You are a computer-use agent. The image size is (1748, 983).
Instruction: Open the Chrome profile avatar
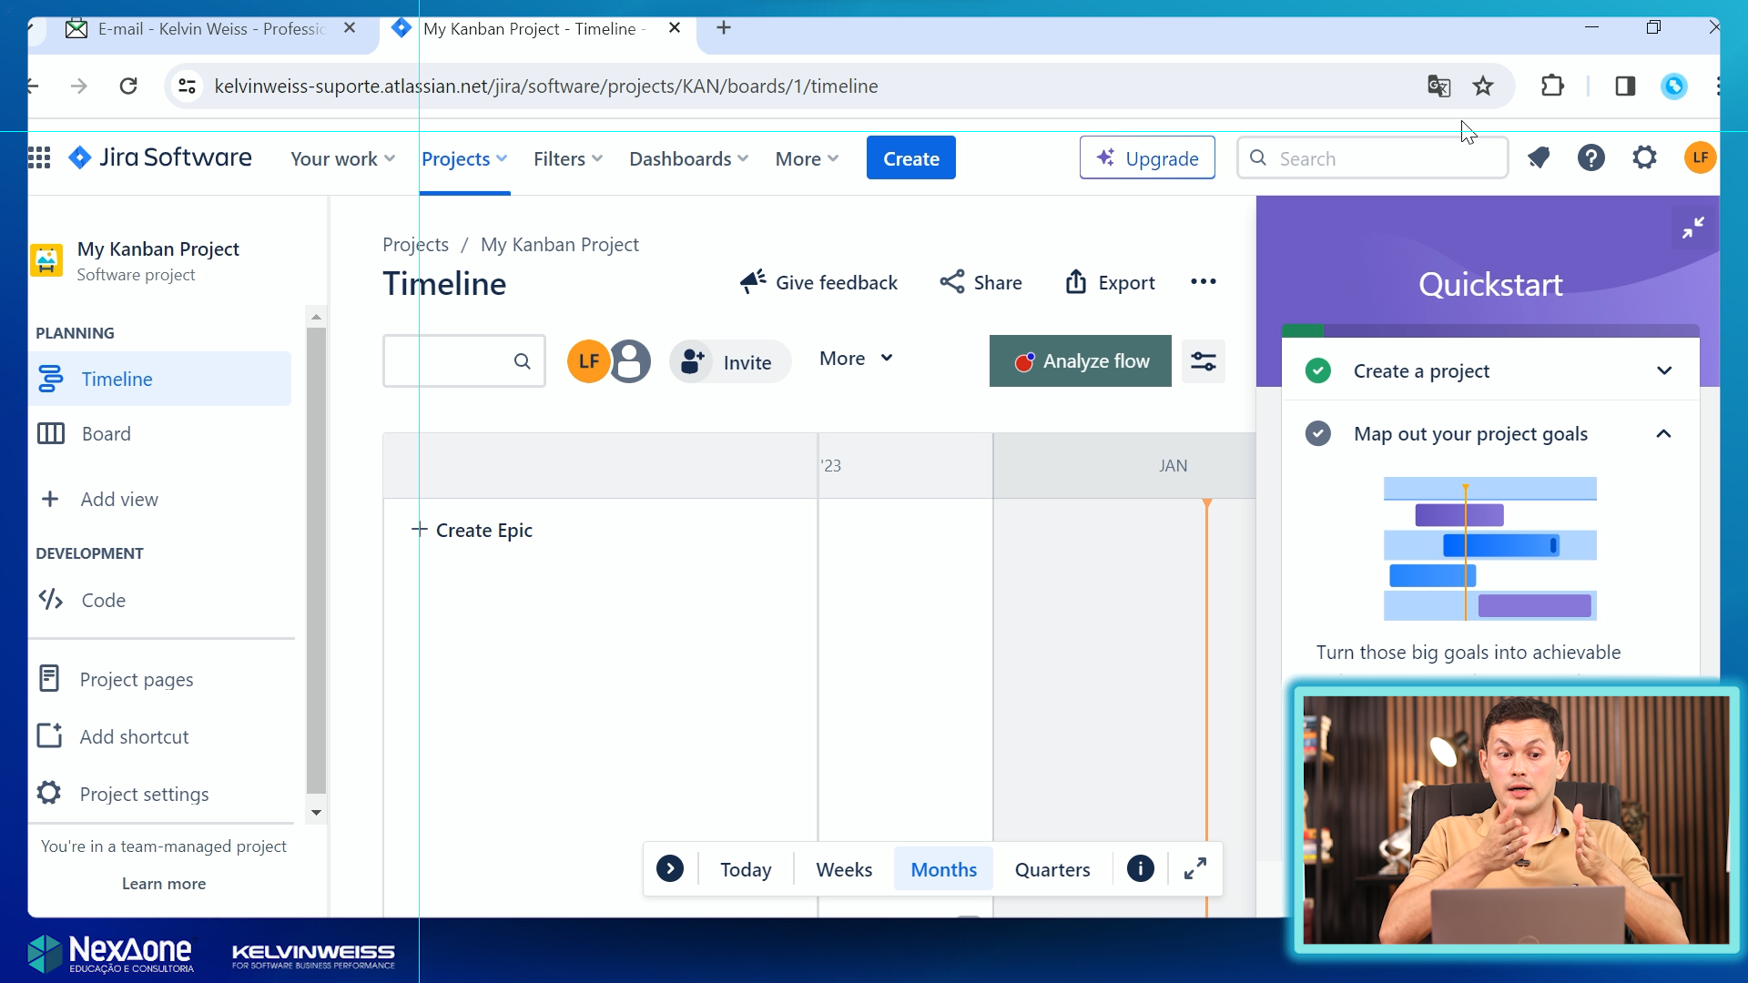coord(1673,86)
